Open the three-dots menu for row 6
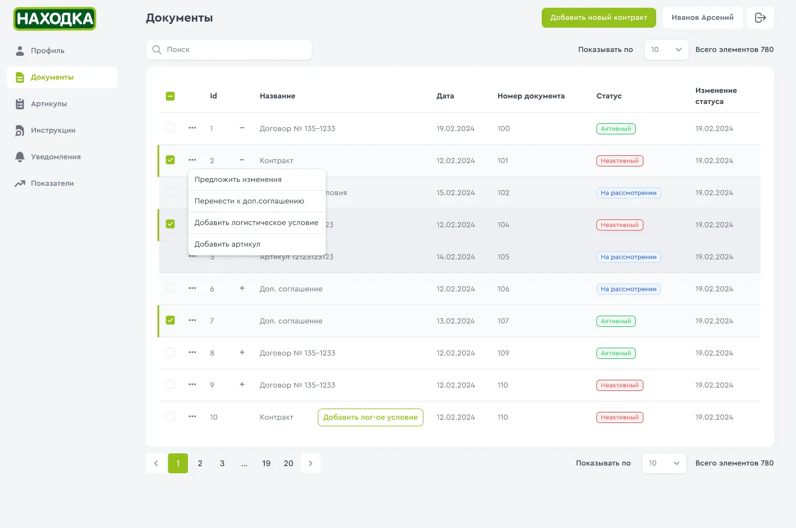Image resolution: width=796 pixels, height=528 pixels. pyautogui.click(x=192, y=289)
